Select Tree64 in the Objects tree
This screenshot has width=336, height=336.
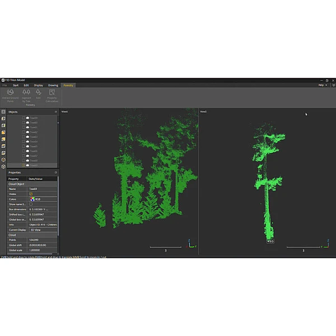pos(34,142)
